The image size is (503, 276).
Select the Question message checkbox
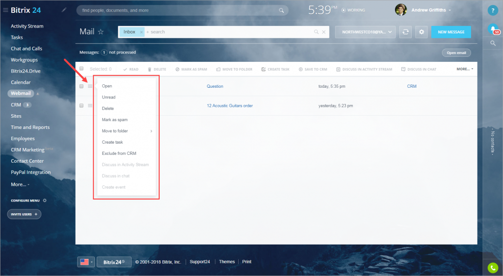(x=82, y=86)
